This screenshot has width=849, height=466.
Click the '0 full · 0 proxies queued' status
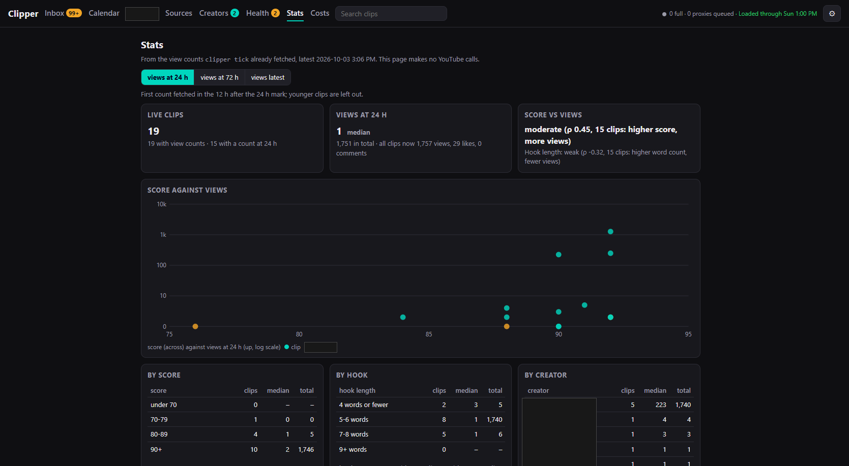[x=701, y=14]
